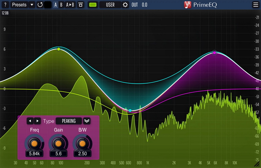Switch to state A
Image resolution: width=261 pixels, height=168 pixels.
(x=56, y=5)
